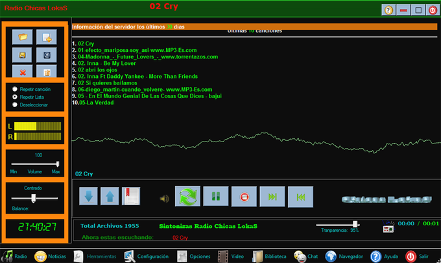Select '02 abri los ojos' entry
This screenshot has width=441, height=263.
coord(97,70)
